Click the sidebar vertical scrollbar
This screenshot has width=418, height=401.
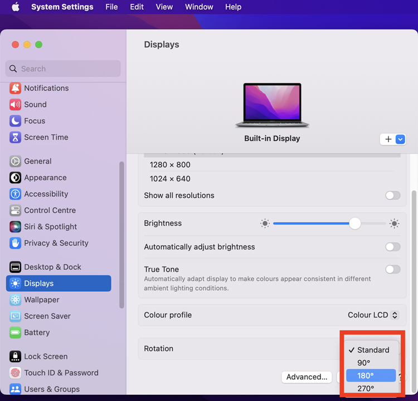click(121, 234)
